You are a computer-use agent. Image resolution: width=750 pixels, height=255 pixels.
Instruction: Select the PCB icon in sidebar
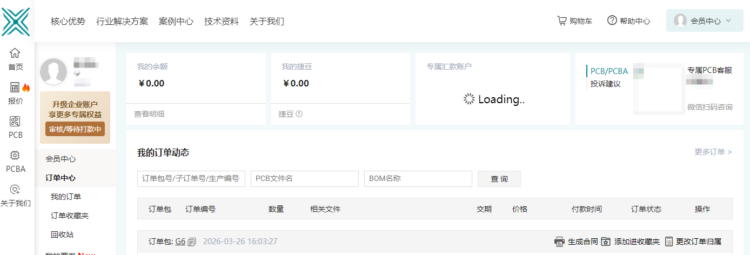15,122
